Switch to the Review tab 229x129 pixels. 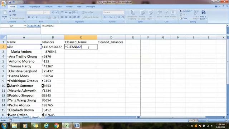tap(69, 6)
